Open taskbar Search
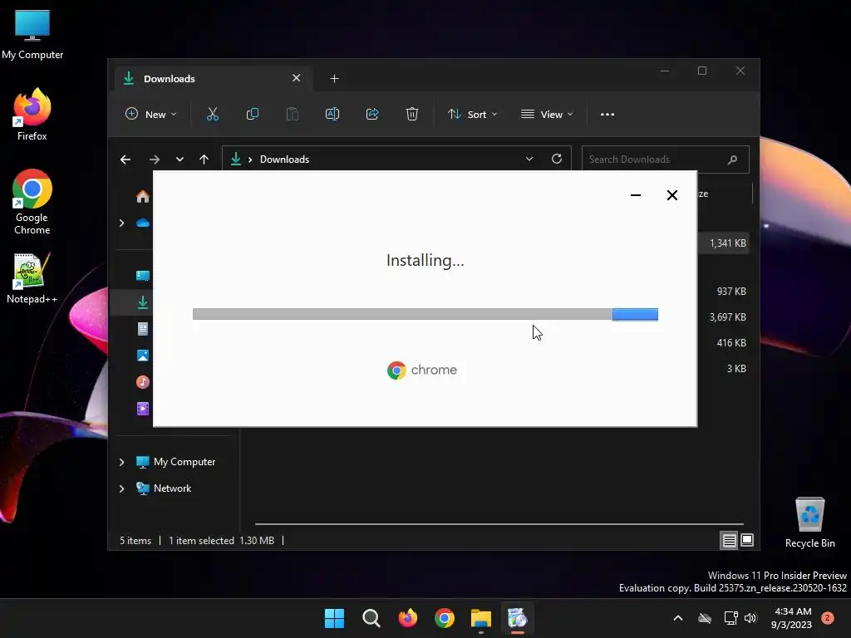 click(x=371, y=618)
